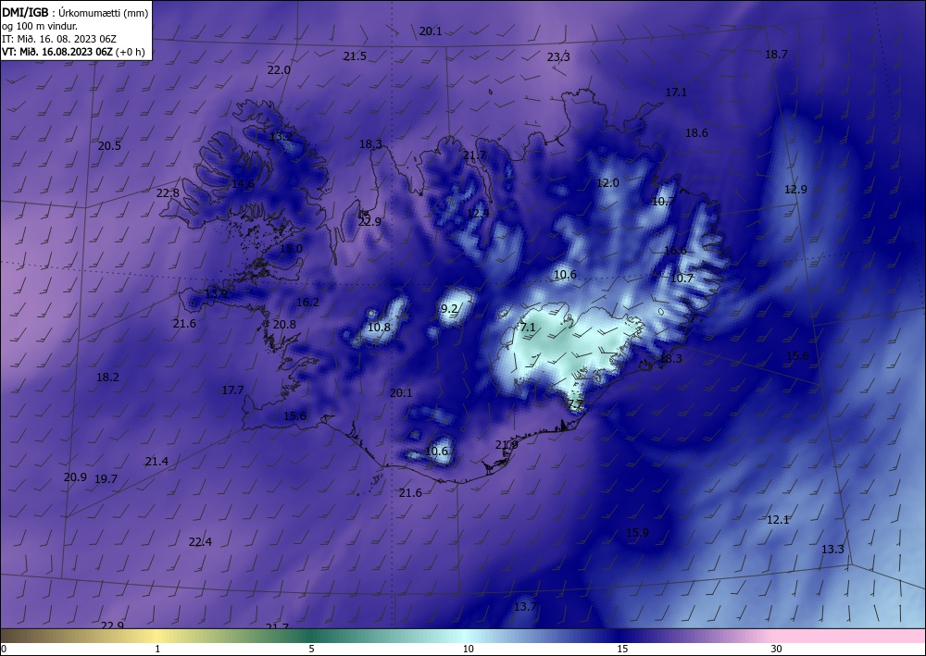Viewport: 926px width, 656px height.
Task: Click the 13.3 value label
Action: (x=832, y=550)
